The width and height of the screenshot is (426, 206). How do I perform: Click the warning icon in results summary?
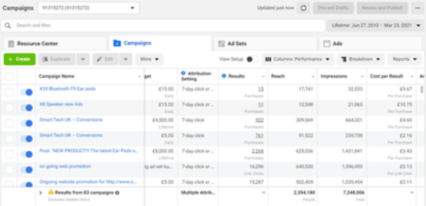[x=51, y=192]
